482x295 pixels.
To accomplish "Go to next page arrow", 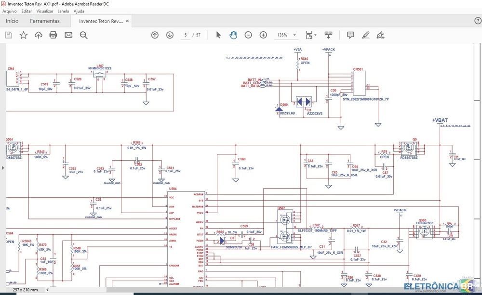I will [x=170, y=35].
